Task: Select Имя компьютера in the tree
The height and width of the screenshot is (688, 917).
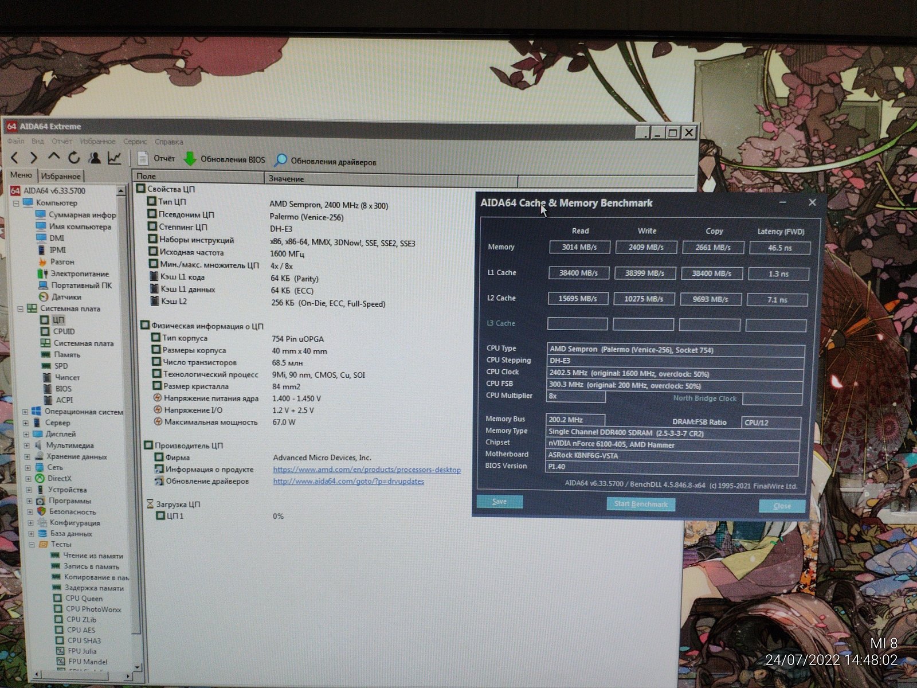Action: coord(80,226)
